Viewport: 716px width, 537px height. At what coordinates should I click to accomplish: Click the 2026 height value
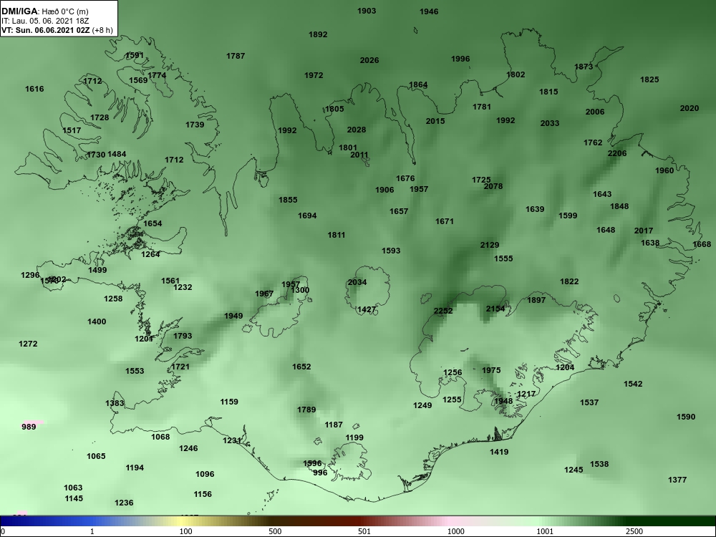[x=369, y=60]
